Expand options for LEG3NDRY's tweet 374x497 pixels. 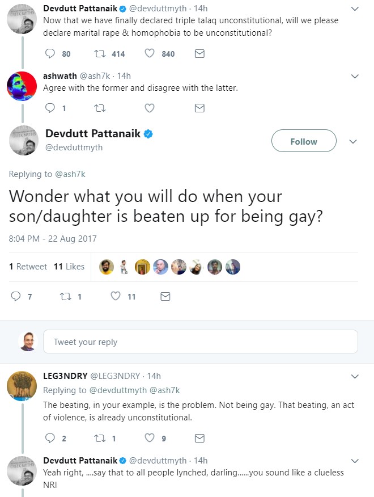355,376
